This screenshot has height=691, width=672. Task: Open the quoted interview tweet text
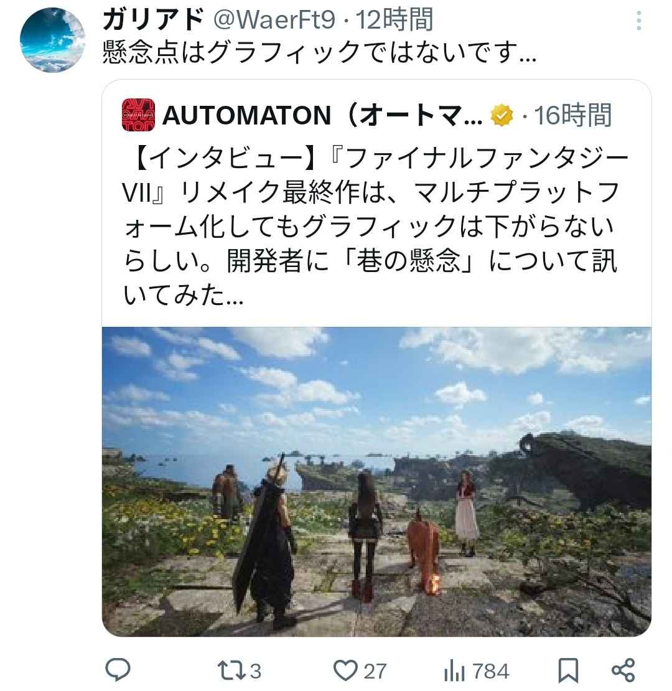click(375, 227)
